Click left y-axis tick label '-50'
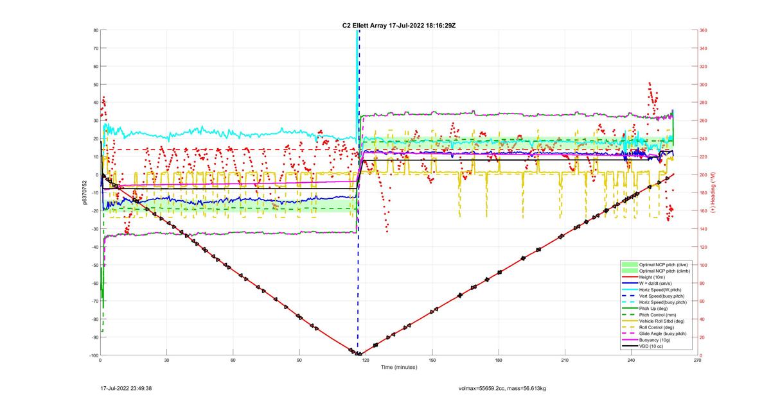This screenshot has height=399, width=771. click(x=94, y=265)
